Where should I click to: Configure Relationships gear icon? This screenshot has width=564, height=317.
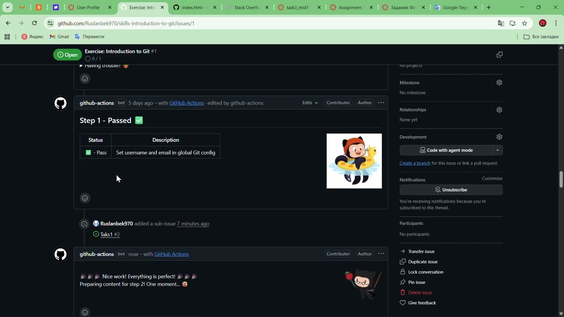(499, 110)
